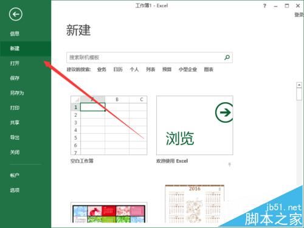Click the magnifier search icon

tap(227, 58)
